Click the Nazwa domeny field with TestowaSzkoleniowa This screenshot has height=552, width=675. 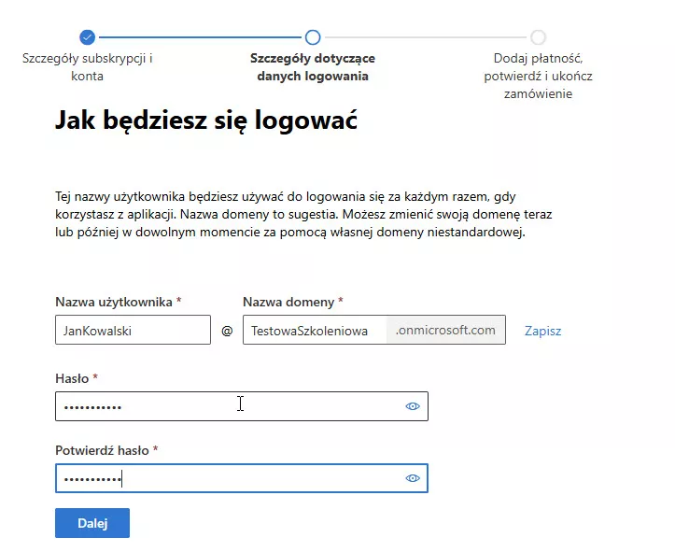pyautogui.click(x=315, y=331)
